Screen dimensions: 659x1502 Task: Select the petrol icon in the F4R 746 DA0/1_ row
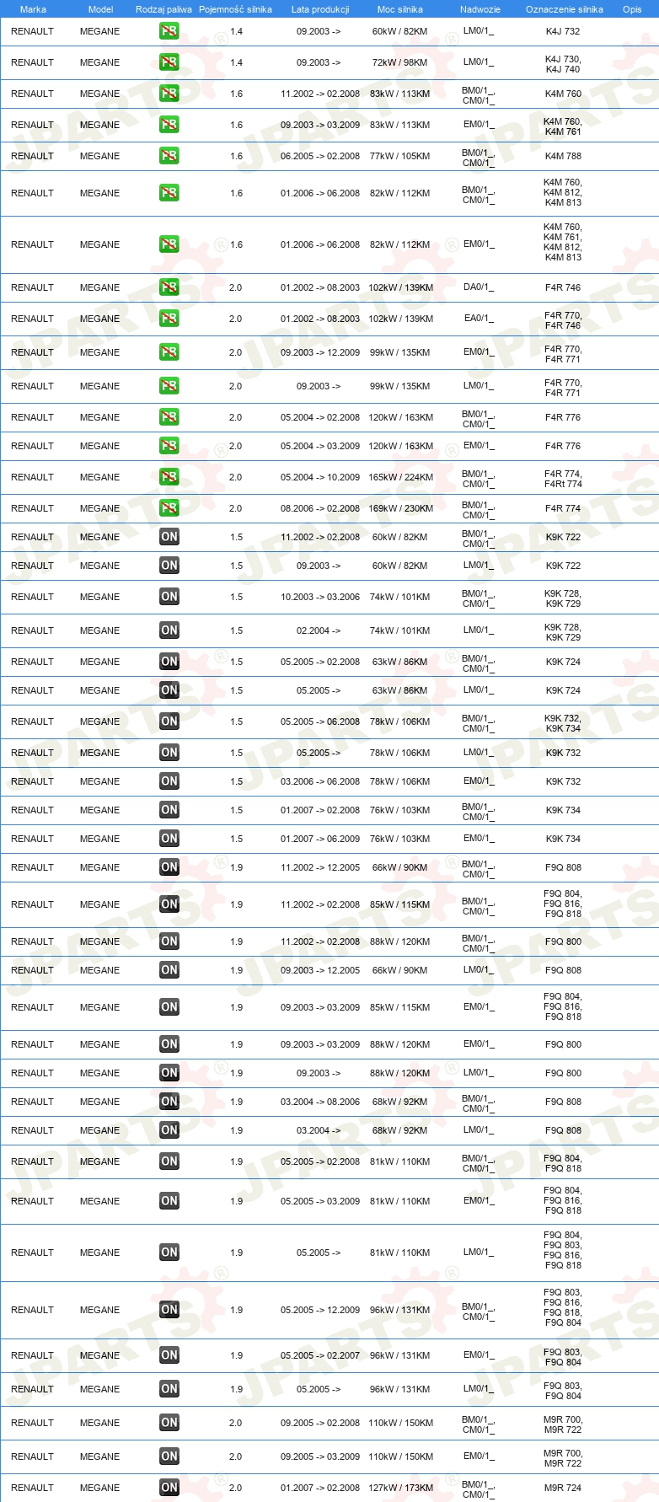(169, 287)
